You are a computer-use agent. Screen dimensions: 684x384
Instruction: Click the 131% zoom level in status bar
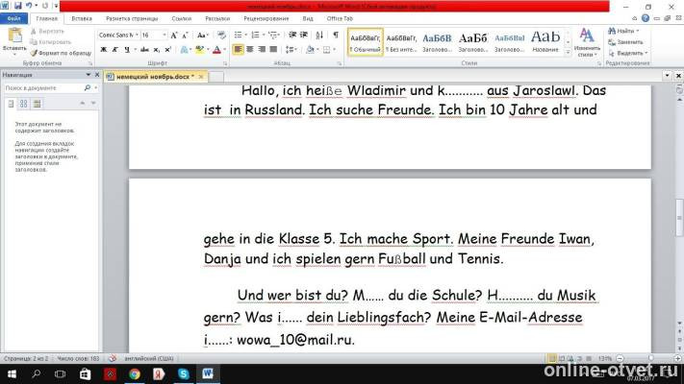coord(604,358)
